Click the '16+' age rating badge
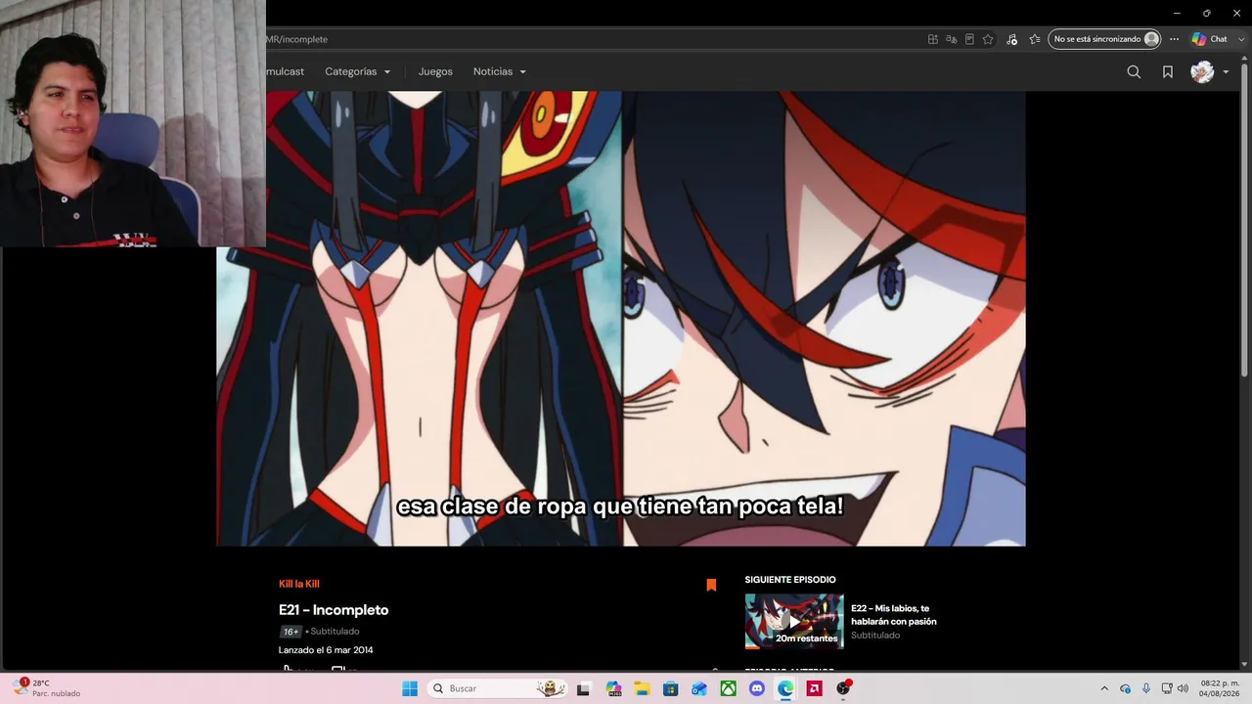 tap(291, 632)
